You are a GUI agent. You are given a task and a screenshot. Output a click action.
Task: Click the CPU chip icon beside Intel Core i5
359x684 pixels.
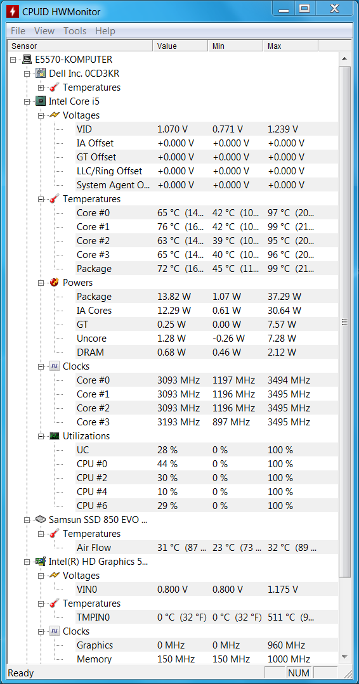(x=41, y=101)
